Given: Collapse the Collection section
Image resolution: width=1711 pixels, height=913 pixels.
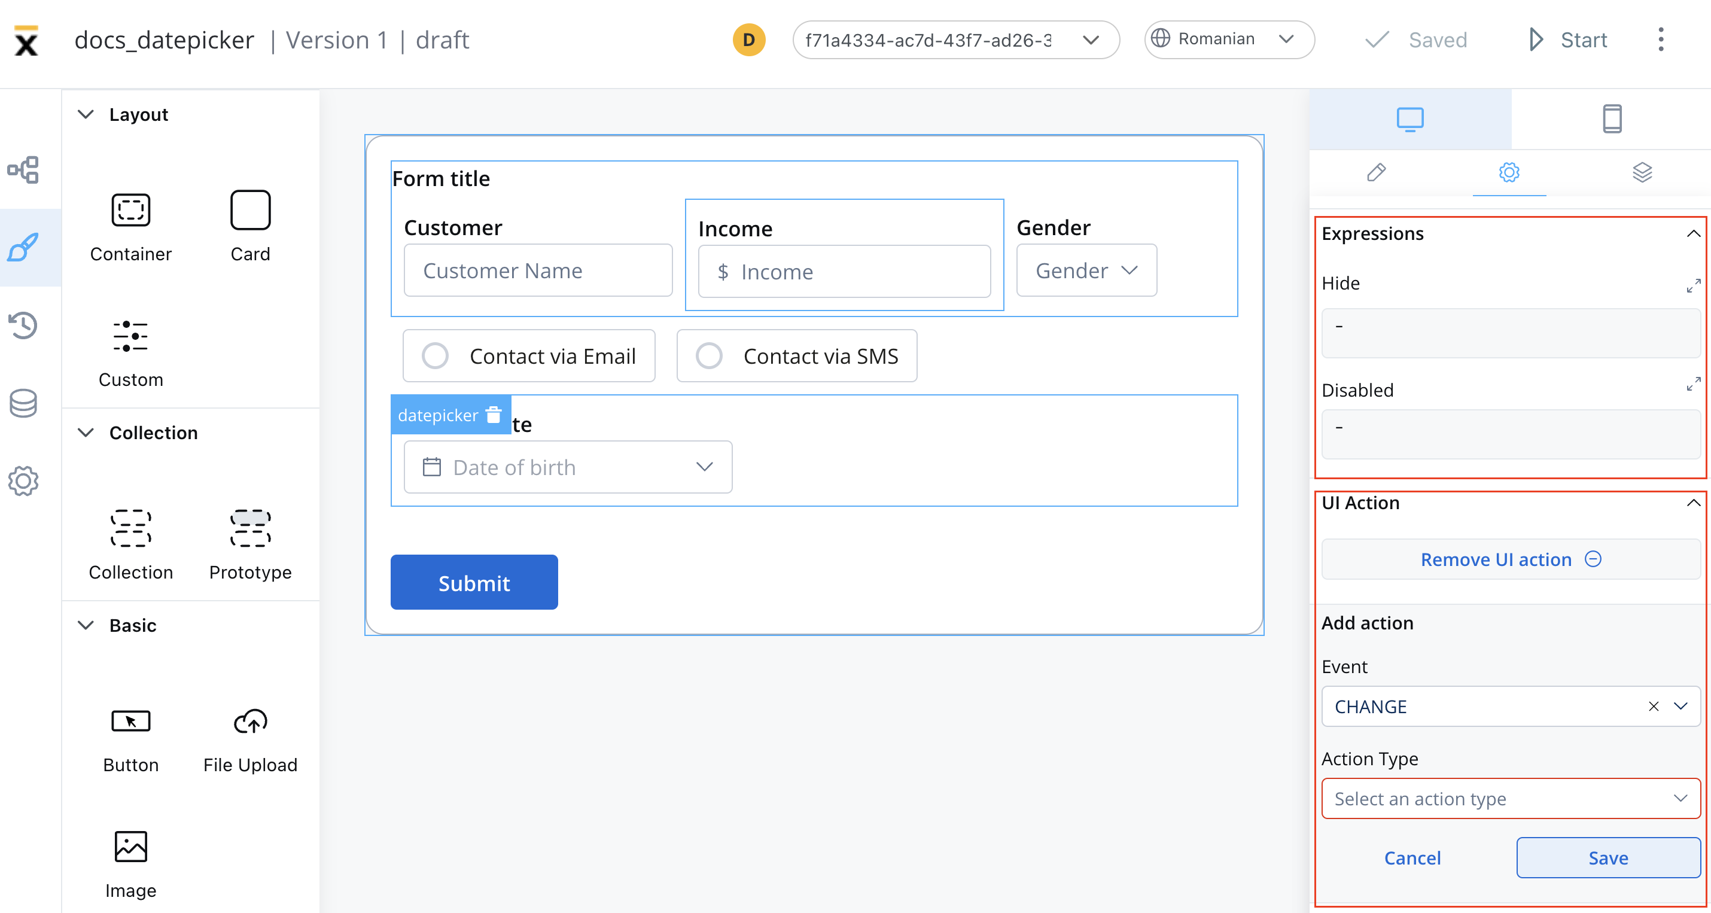Looking at the screenshot, I should coord(86,433).
